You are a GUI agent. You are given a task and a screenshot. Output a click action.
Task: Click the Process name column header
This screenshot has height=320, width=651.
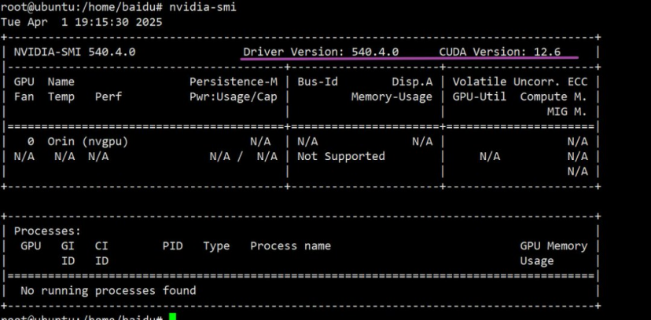(x=291, y=246)
